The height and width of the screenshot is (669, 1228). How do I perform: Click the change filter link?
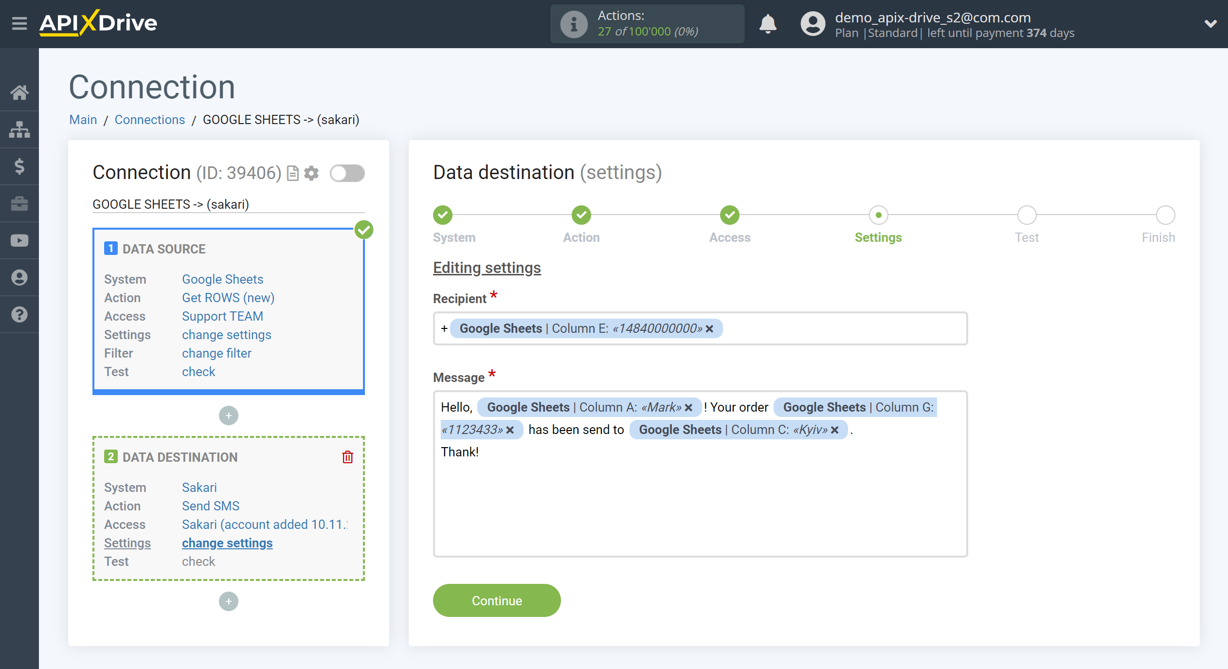217,353
